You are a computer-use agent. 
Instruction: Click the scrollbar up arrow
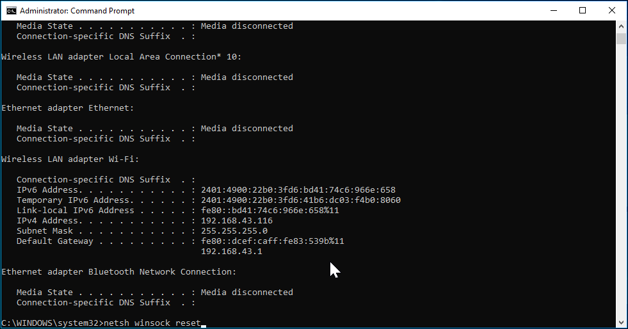(621, 26)
